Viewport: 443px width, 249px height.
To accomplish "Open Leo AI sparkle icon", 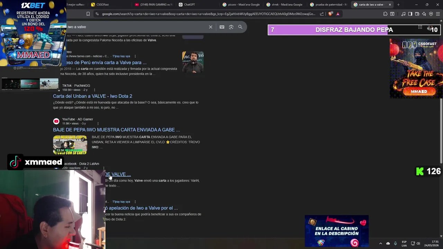I will tap(424, 14).
